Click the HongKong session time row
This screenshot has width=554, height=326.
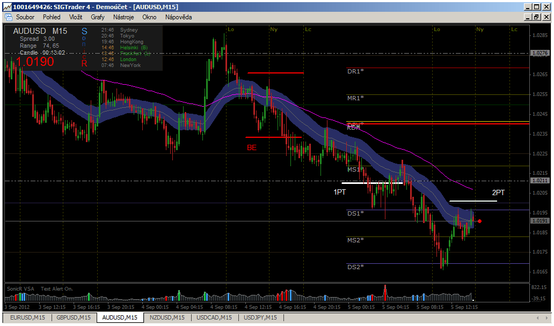click(122, 42)
